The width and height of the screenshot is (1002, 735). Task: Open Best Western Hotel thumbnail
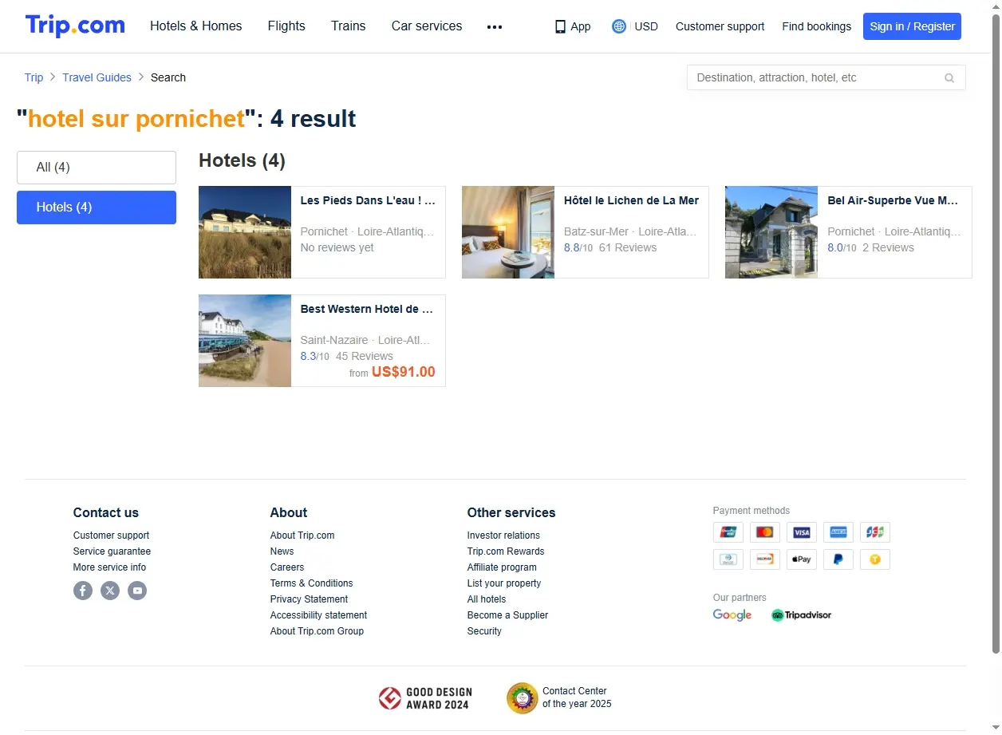[245, 341]
